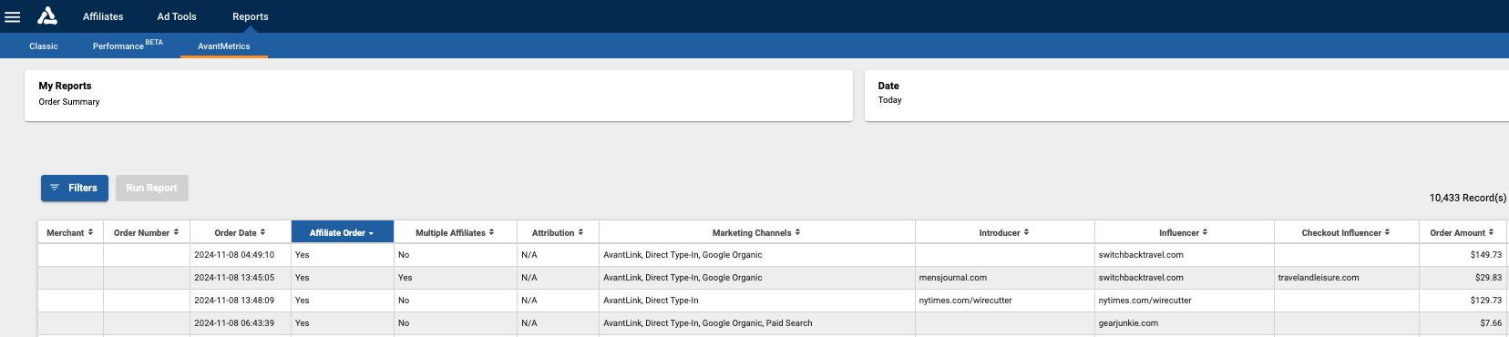Sort by Affiliate Order column
1509x337 pixels.
(342, 232)
